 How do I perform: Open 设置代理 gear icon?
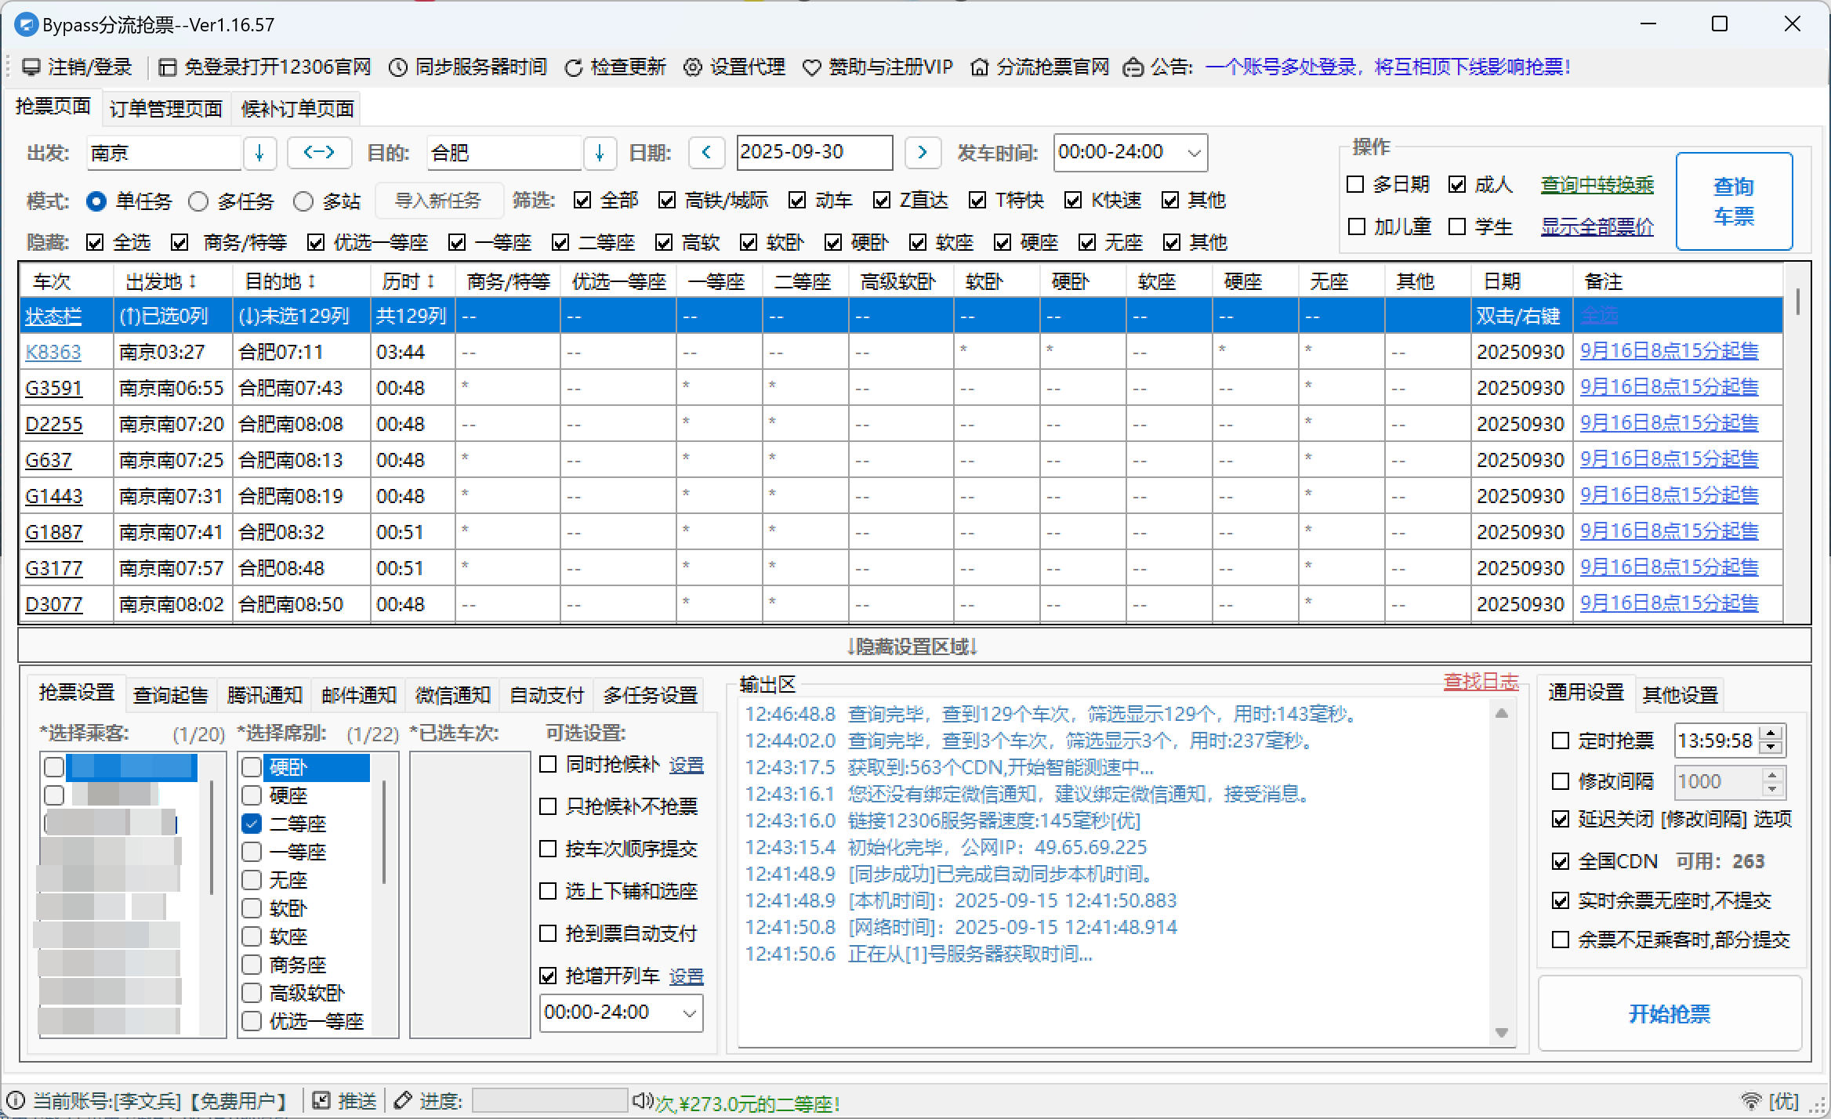click(x=693, y=67)
